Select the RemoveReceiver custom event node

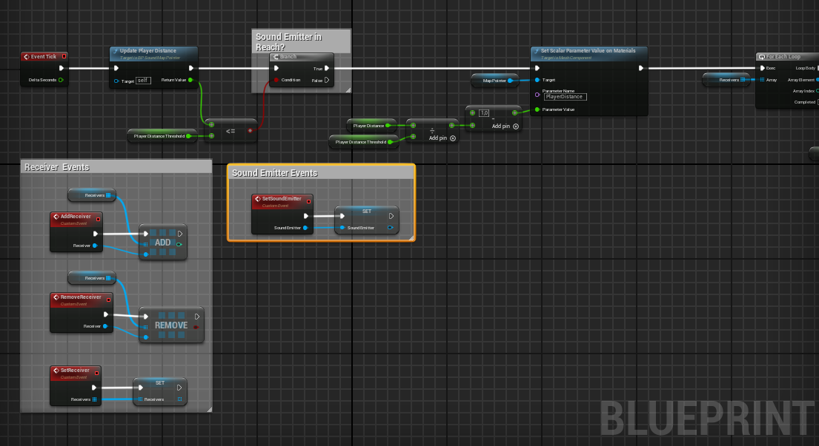(81, 298)
